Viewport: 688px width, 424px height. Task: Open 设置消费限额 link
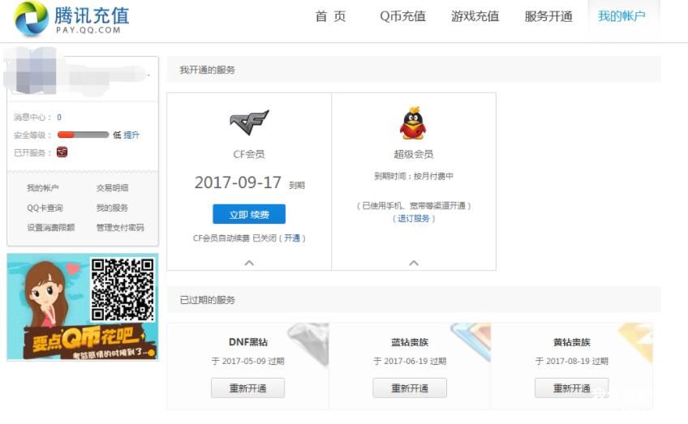(51, 228)
